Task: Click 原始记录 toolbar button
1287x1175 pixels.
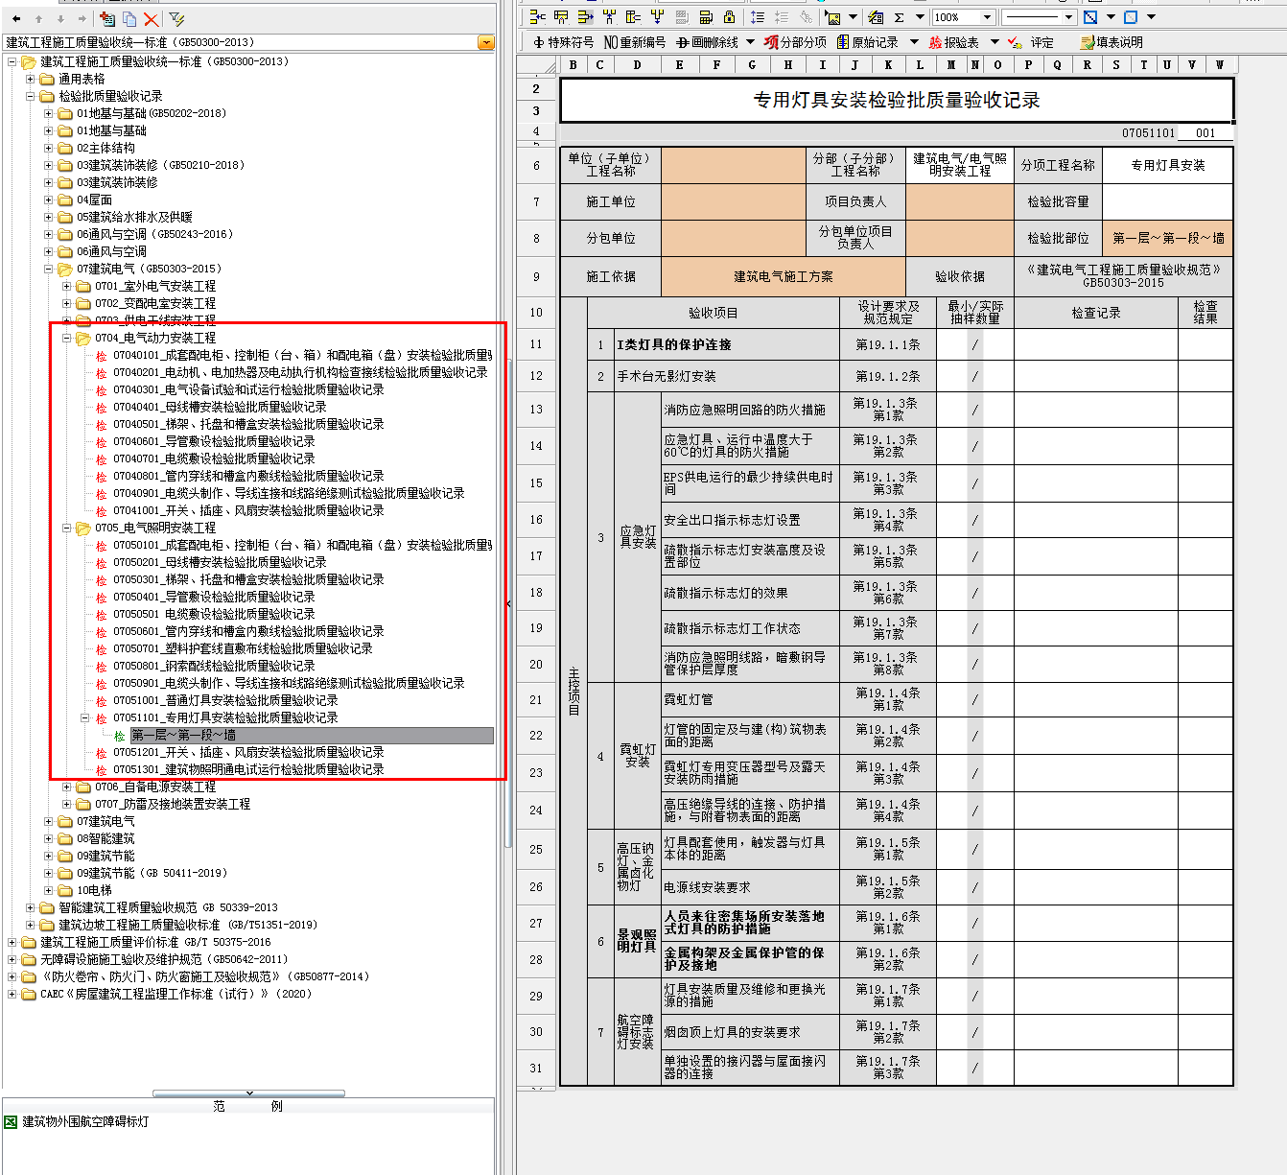Action: point(868,42)
